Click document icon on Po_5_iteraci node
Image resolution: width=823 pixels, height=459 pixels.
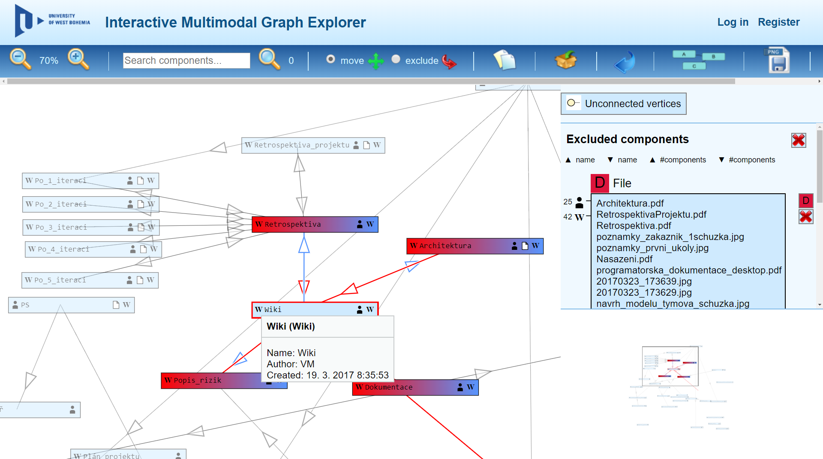tap(140, 280)
